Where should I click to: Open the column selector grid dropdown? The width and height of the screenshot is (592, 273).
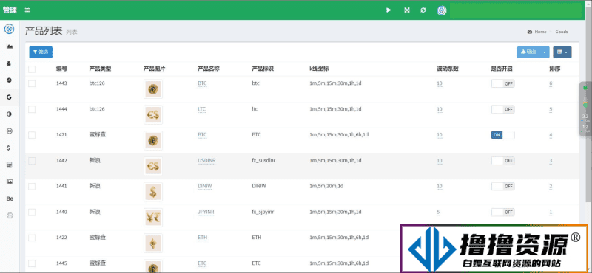tap(562, 52)
